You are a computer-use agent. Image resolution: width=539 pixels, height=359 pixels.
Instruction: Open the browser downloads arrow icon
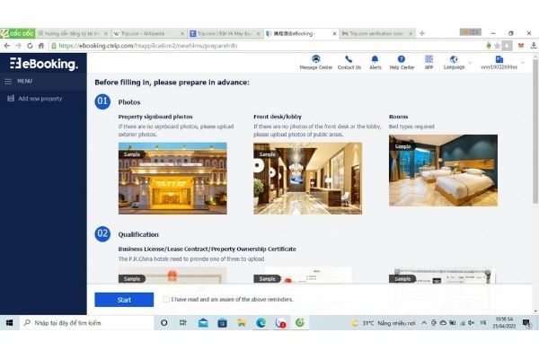click(x=534, y=46)
